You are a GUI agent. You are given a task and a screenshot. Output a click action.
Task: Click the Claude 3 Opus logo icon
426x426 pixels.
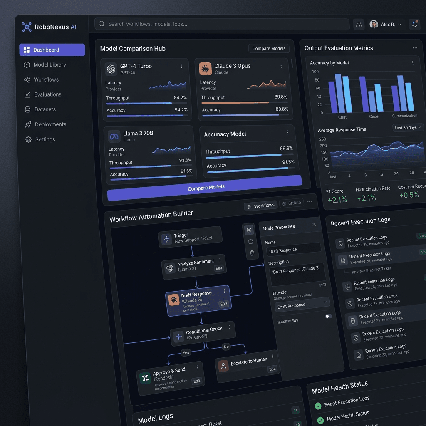(205, 69)
